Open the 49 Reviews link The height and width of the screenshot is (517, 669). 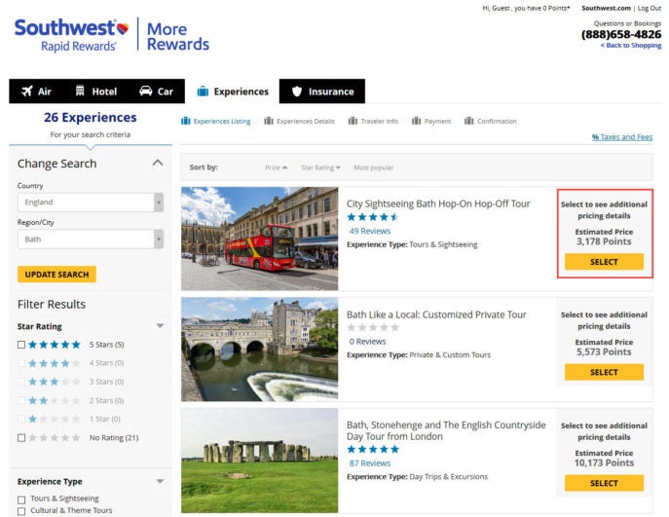click(369, 231)
